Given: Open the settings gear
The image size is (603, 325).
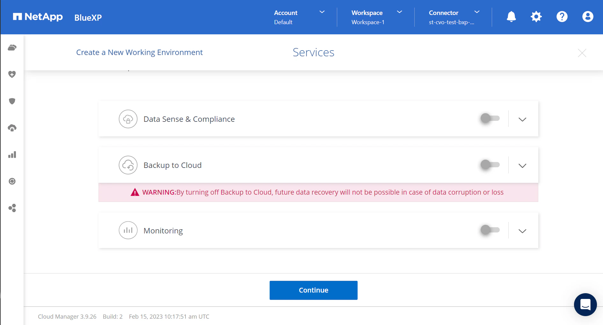Looking at the screenshot, I should point(536,17).
